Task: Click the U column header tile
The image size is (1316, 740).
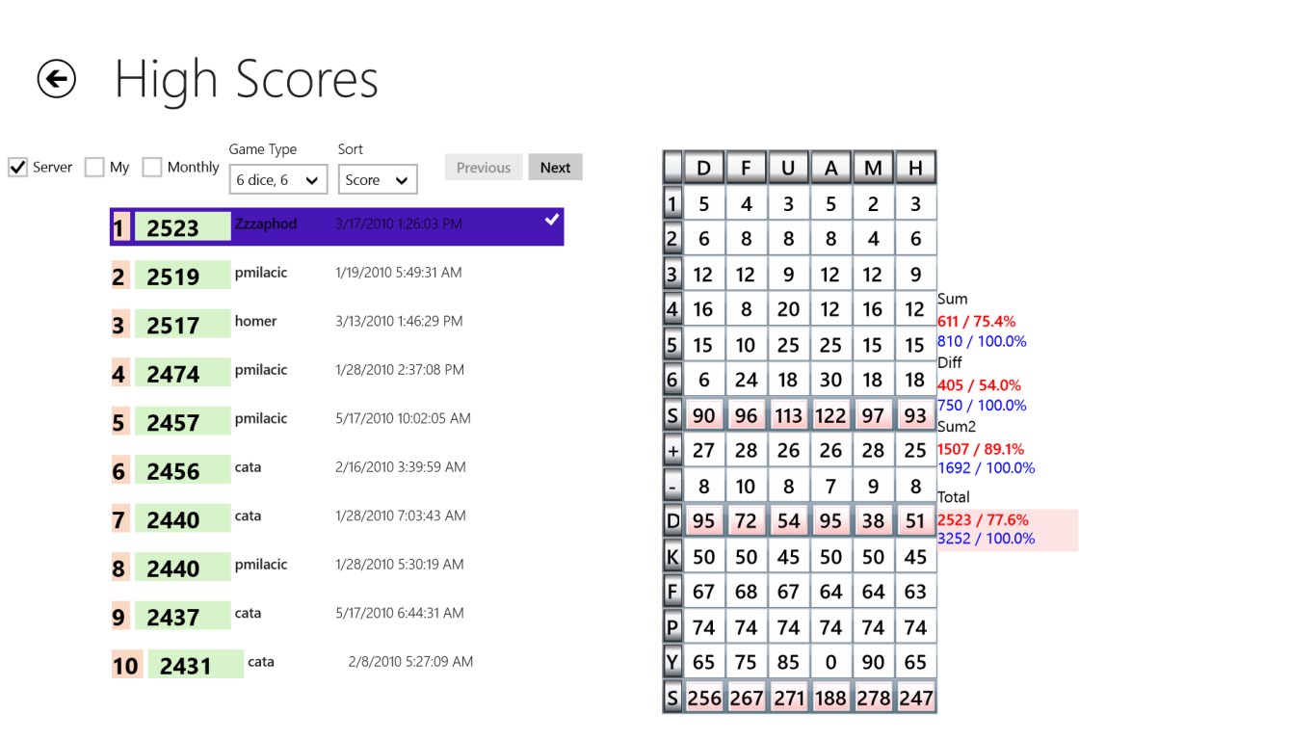Action: 788,168
